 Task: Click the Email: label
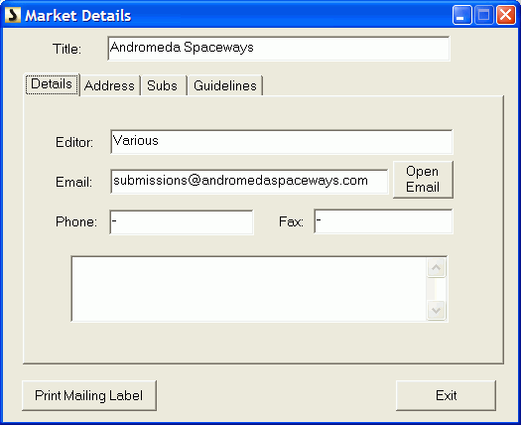[73, 183]
